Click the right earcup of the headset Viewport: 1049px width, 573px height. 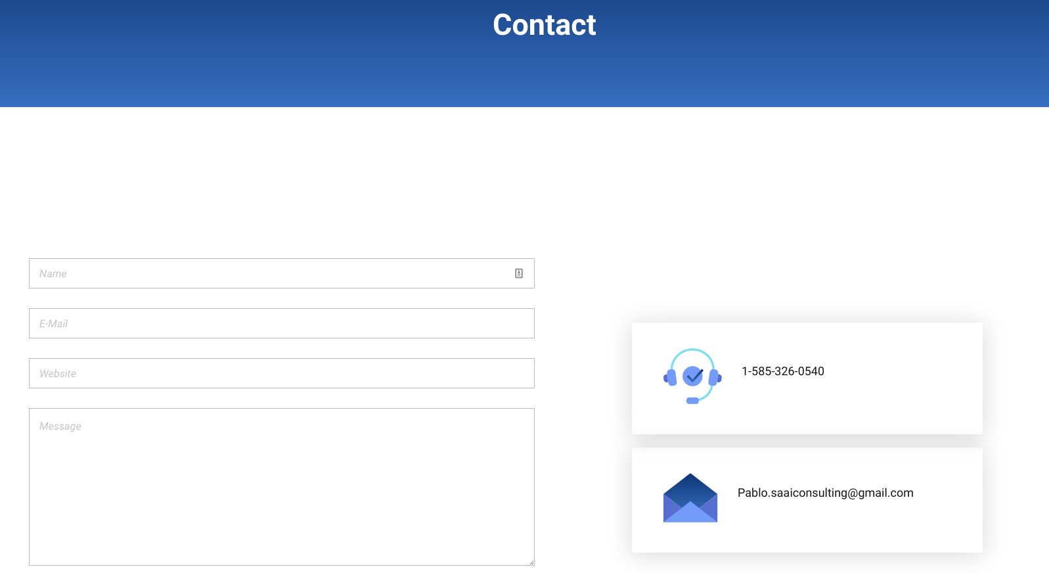click(x=714, y=378)
